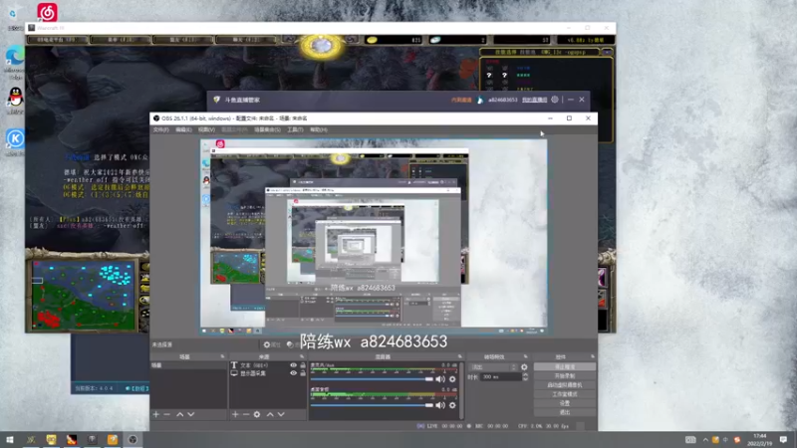Adjust the desktop audio volume slider

point(372,405)
